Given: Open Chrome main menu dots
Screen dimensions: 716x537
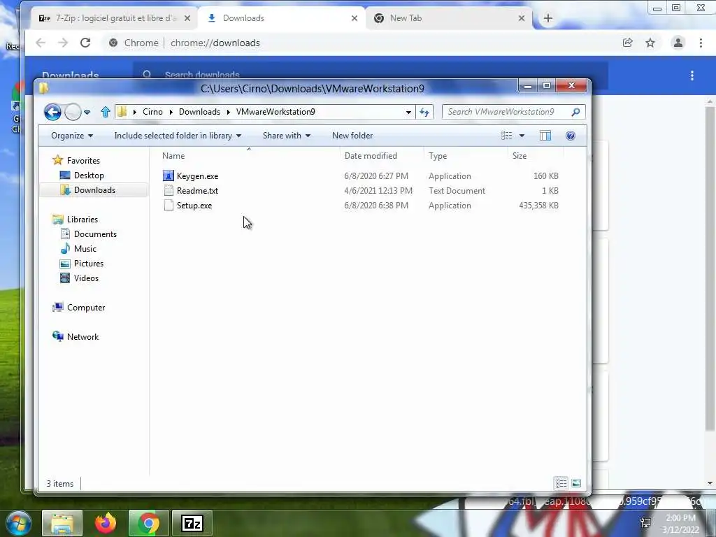Looking at the screenshot, I should [701, 43].
